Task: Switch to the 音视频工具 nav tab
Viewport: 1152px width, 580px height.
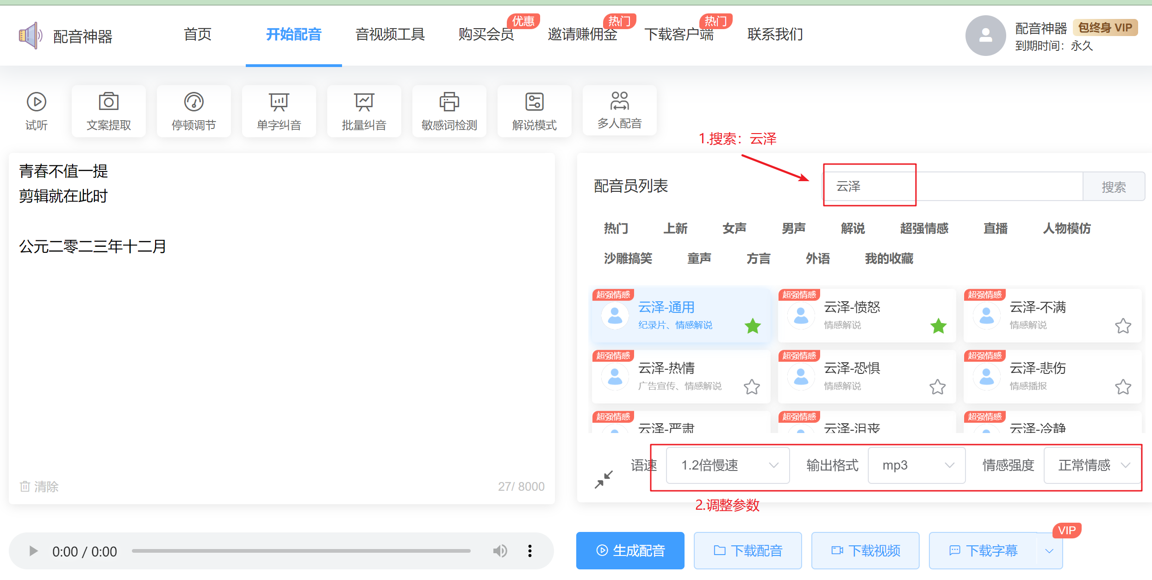Action: point(390,34)
